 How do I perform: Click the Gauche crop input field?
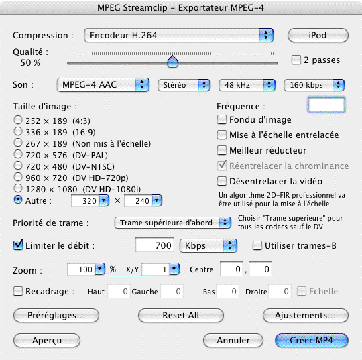point(172,291)
